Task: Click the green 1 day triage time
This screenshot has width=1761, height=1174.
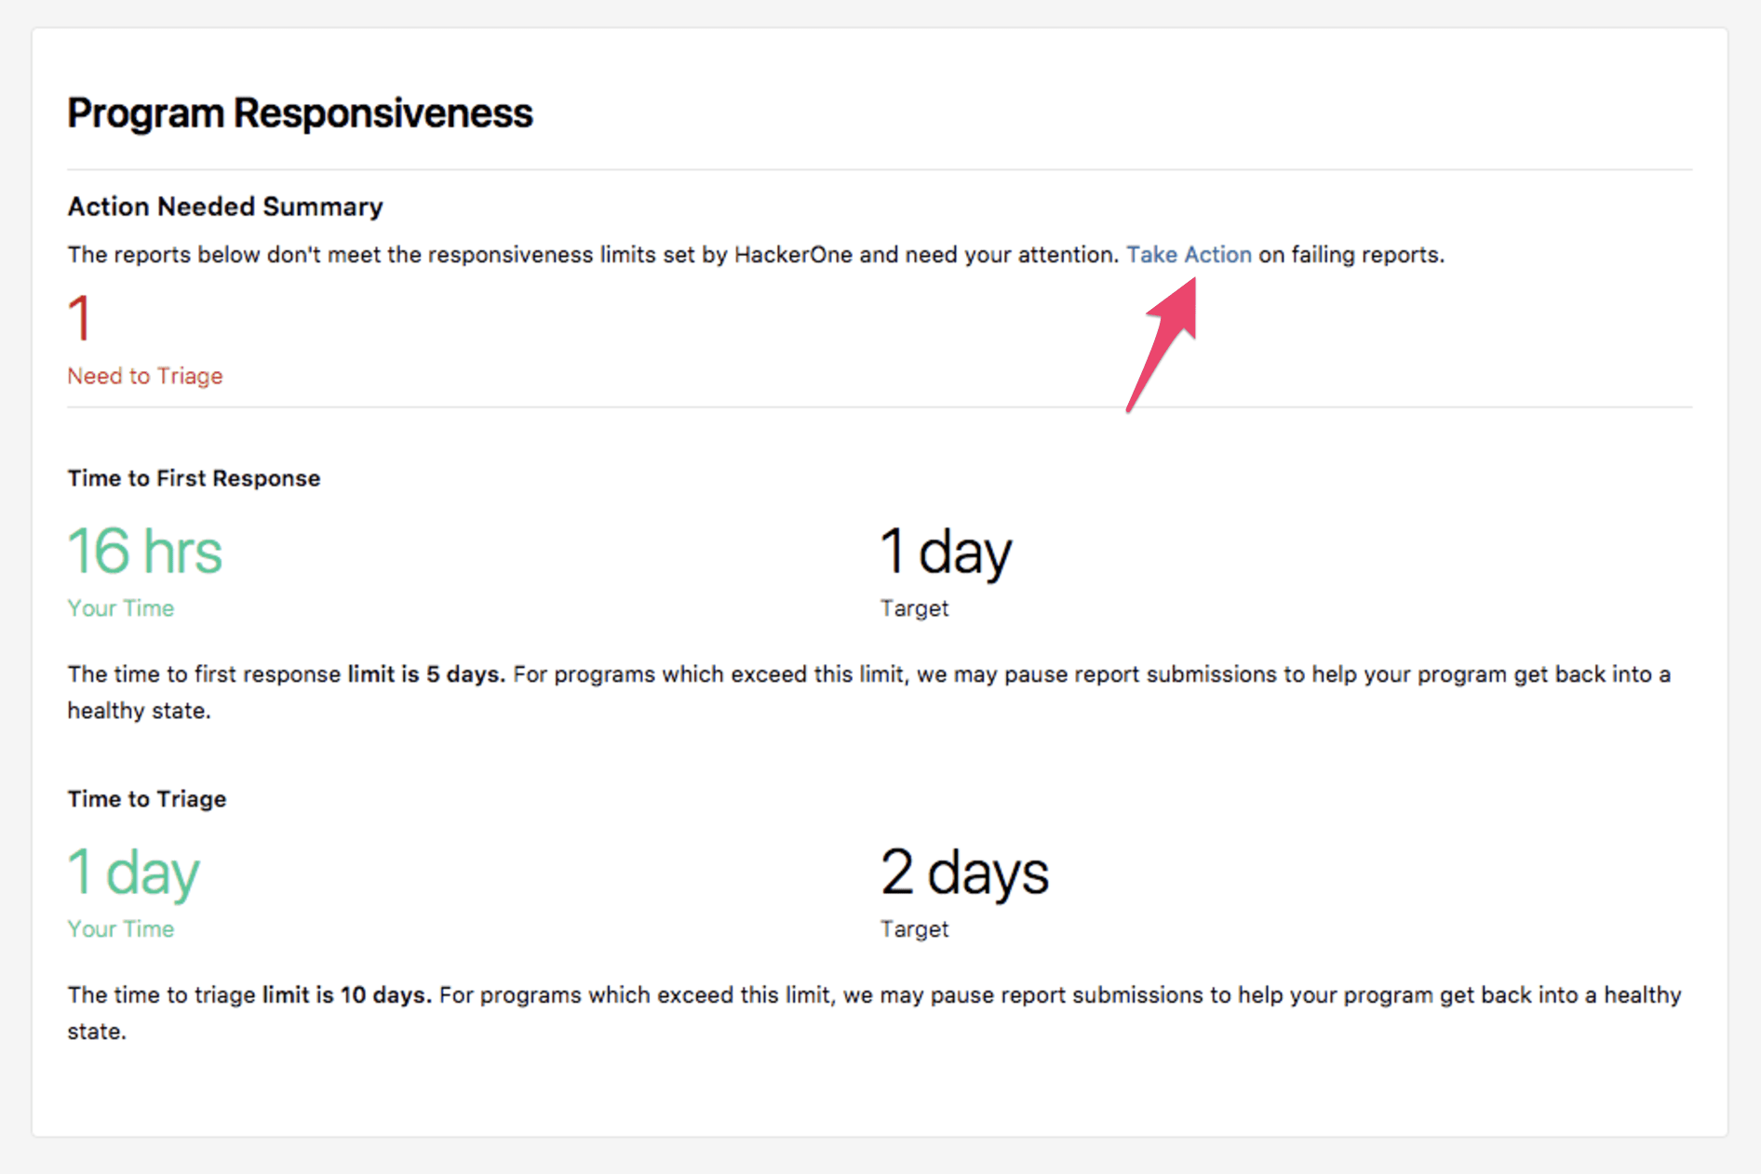Action: [x=134, y=874]
